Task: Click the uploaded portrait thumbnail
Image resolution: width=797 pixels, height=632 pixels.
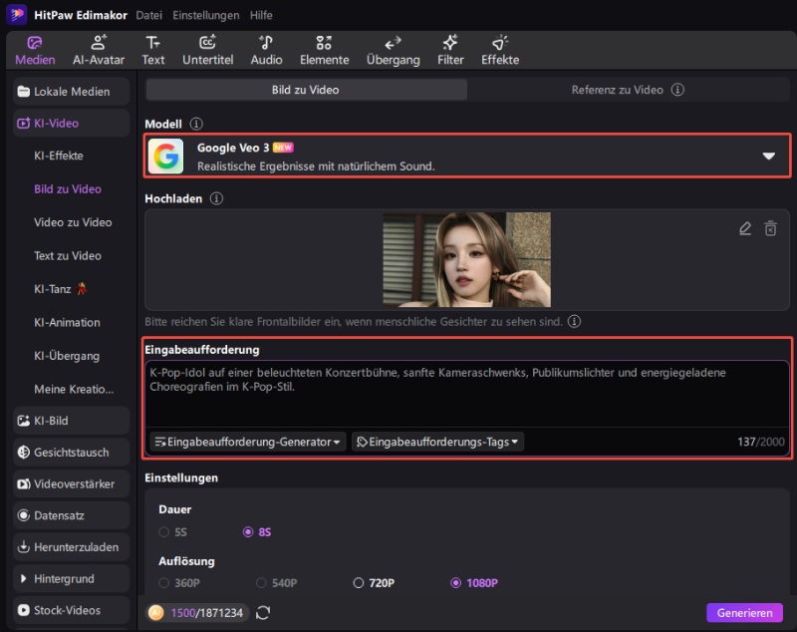Action: 466,260
